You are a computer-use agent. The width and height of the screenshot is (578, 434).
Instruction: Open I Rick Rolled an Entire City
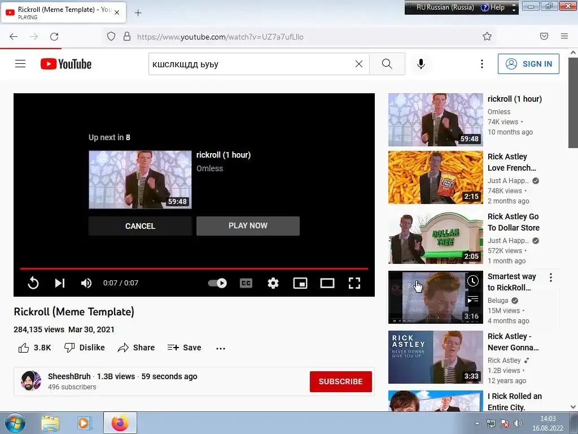click(x=435, y=401)
